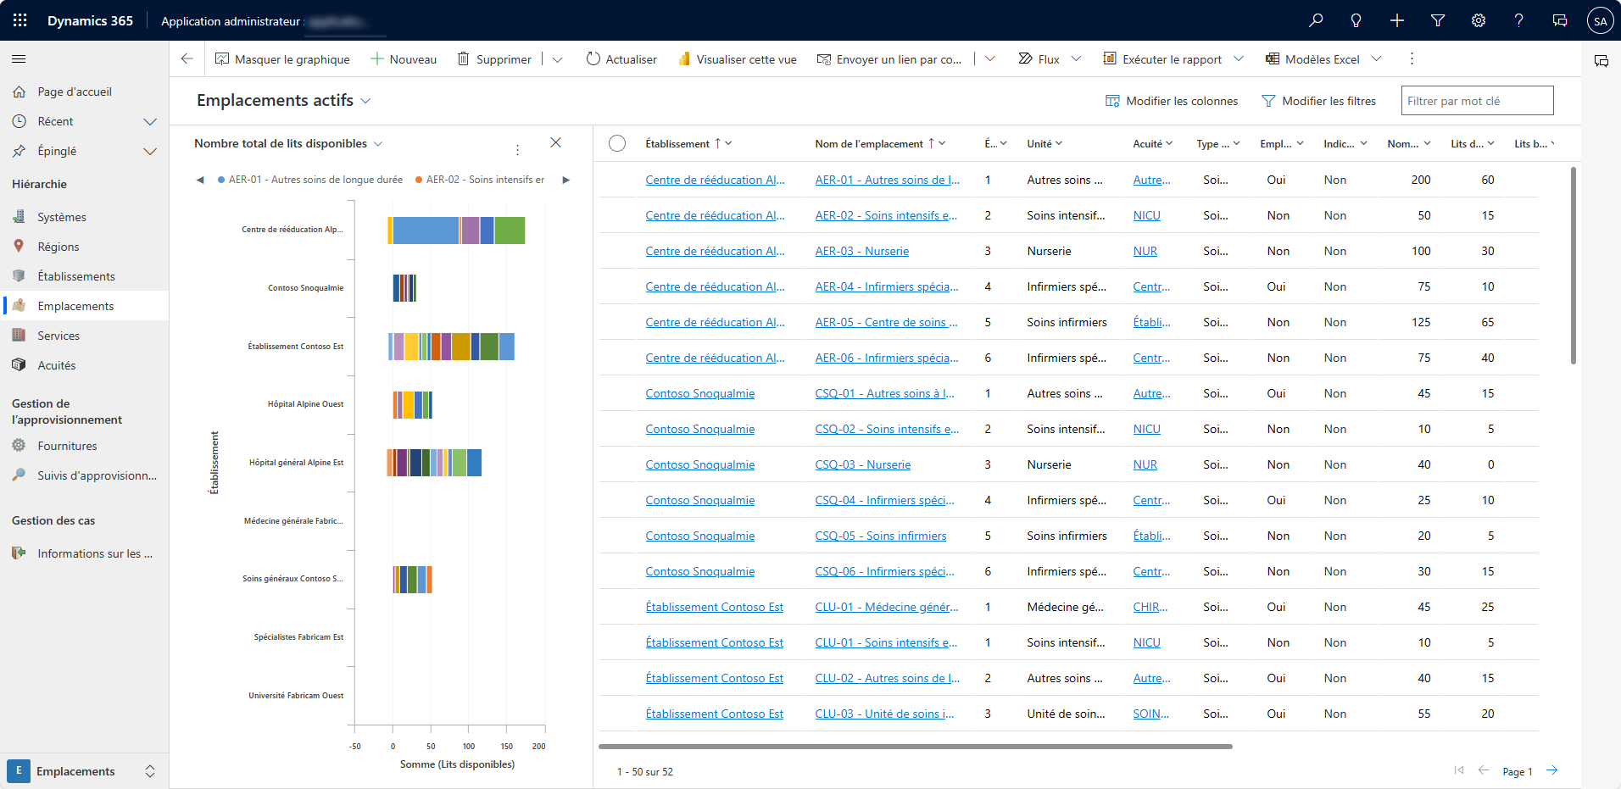Click the green bar segment for Centre de rééducation
This screenshot has height=789, width=1621.
[510, 231]
